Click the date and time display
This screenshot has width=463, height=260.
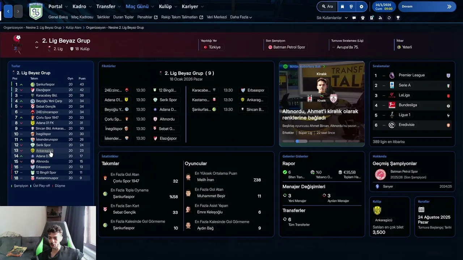[383, 6]
